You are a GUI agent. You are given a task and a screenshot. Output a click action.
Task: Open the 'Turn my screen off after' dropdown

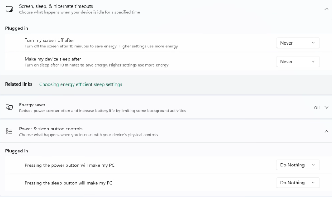click(298, 43)
